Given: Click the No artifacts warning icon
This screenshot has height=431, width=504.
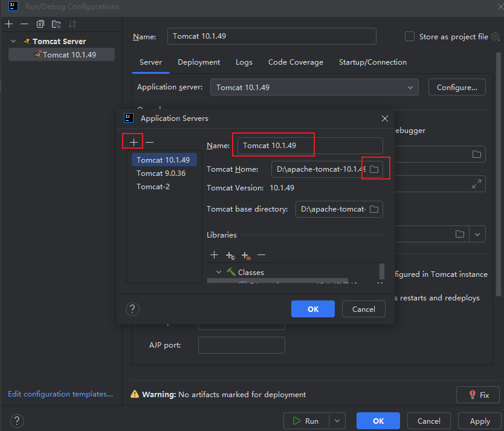Looking at the screenshot, I should coord(135,394).
